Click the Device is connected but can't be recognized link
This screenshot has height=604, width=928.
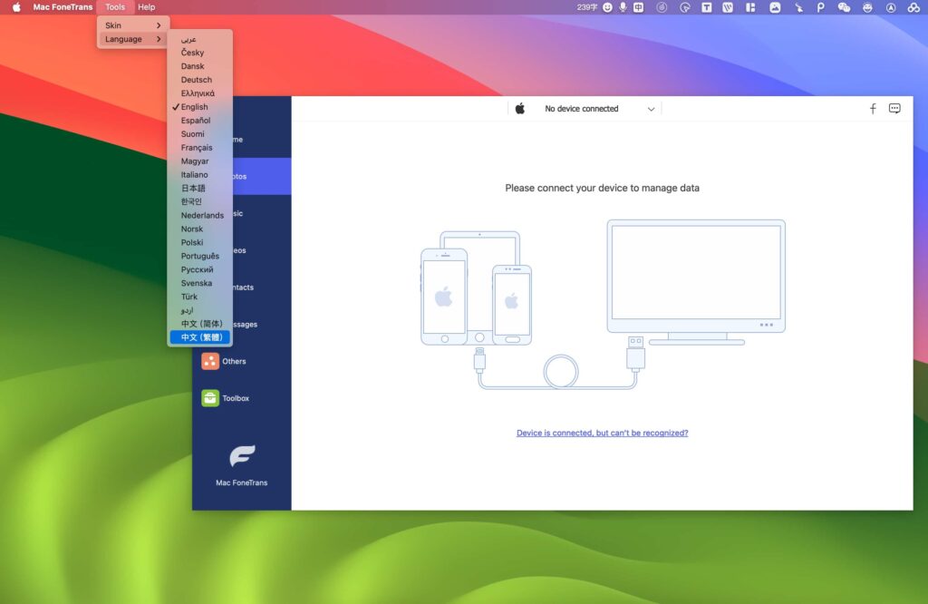pyautogui.click(x=602, y=433)
